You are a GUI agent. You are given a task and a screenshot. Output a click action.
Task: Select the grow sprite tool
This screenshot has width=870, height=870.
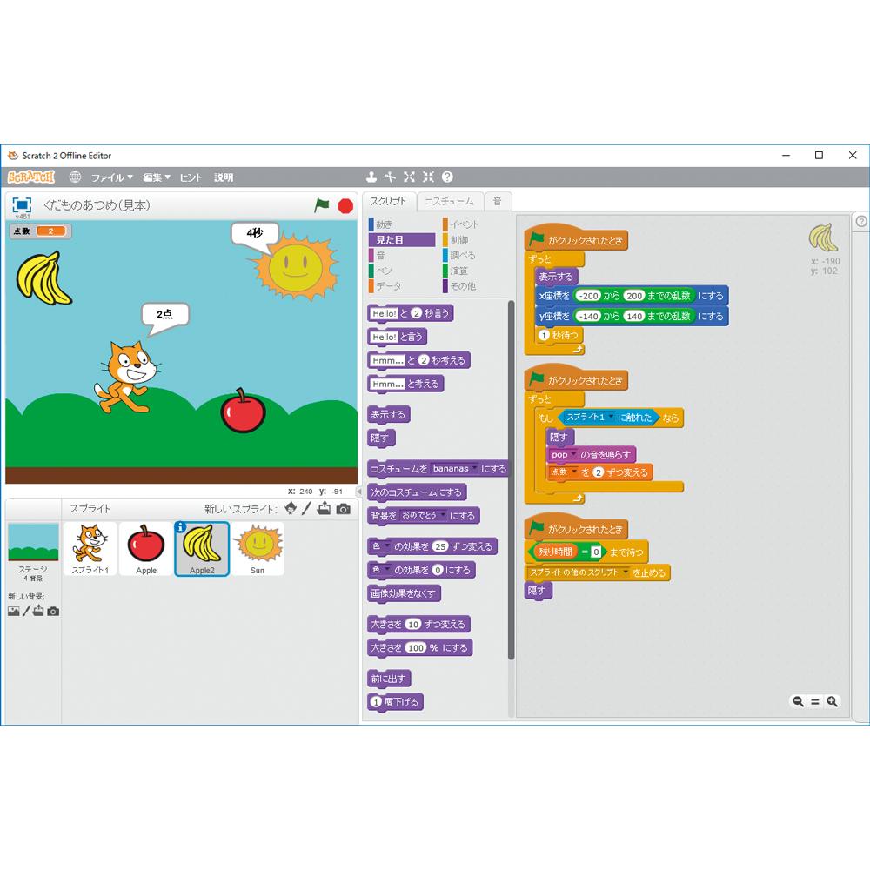[x=409, y=177]
